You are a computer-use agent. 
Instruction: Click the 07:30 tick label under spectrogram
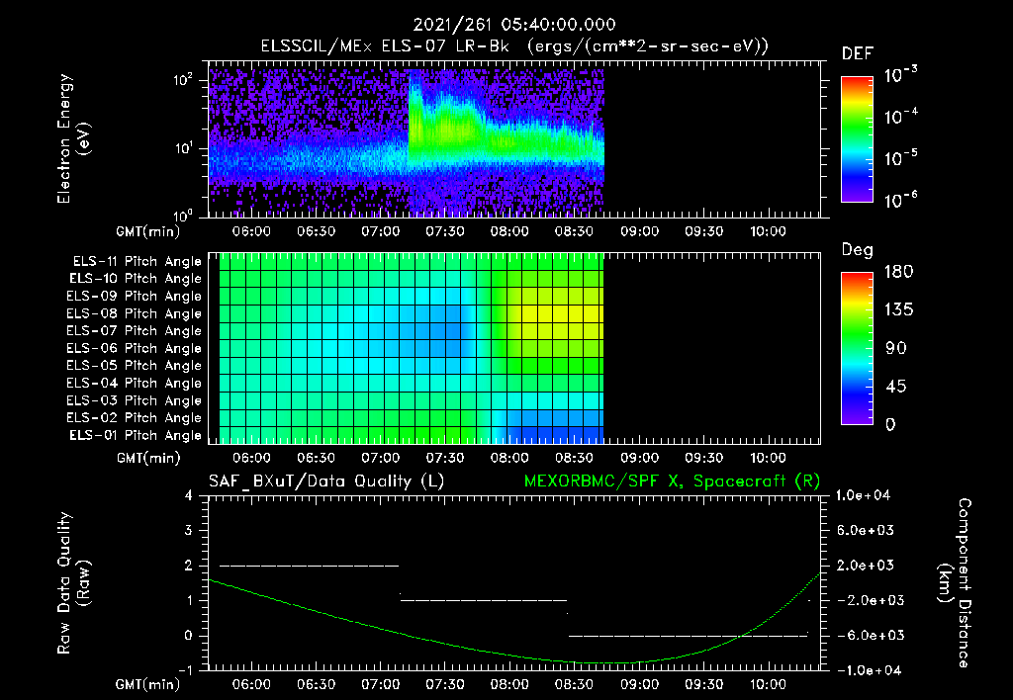coord(445,231)
